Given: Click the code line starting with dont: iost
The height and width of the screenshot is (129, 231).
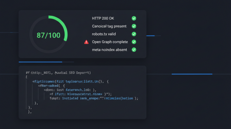Looking at the screenshot, I should pos(71,90).
